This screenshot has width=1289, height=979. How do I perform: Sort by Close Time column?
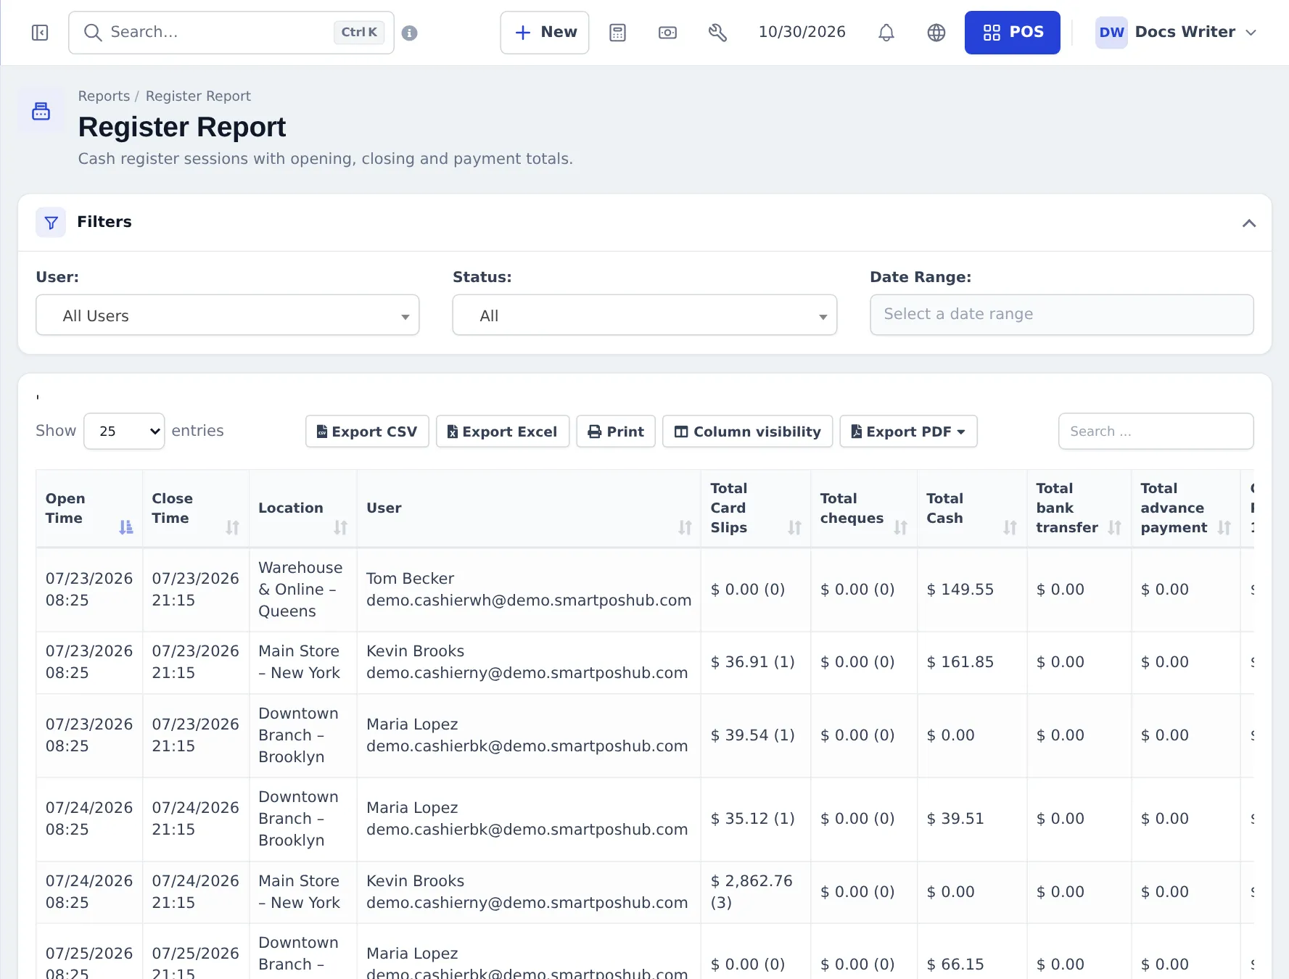[196, 508]
